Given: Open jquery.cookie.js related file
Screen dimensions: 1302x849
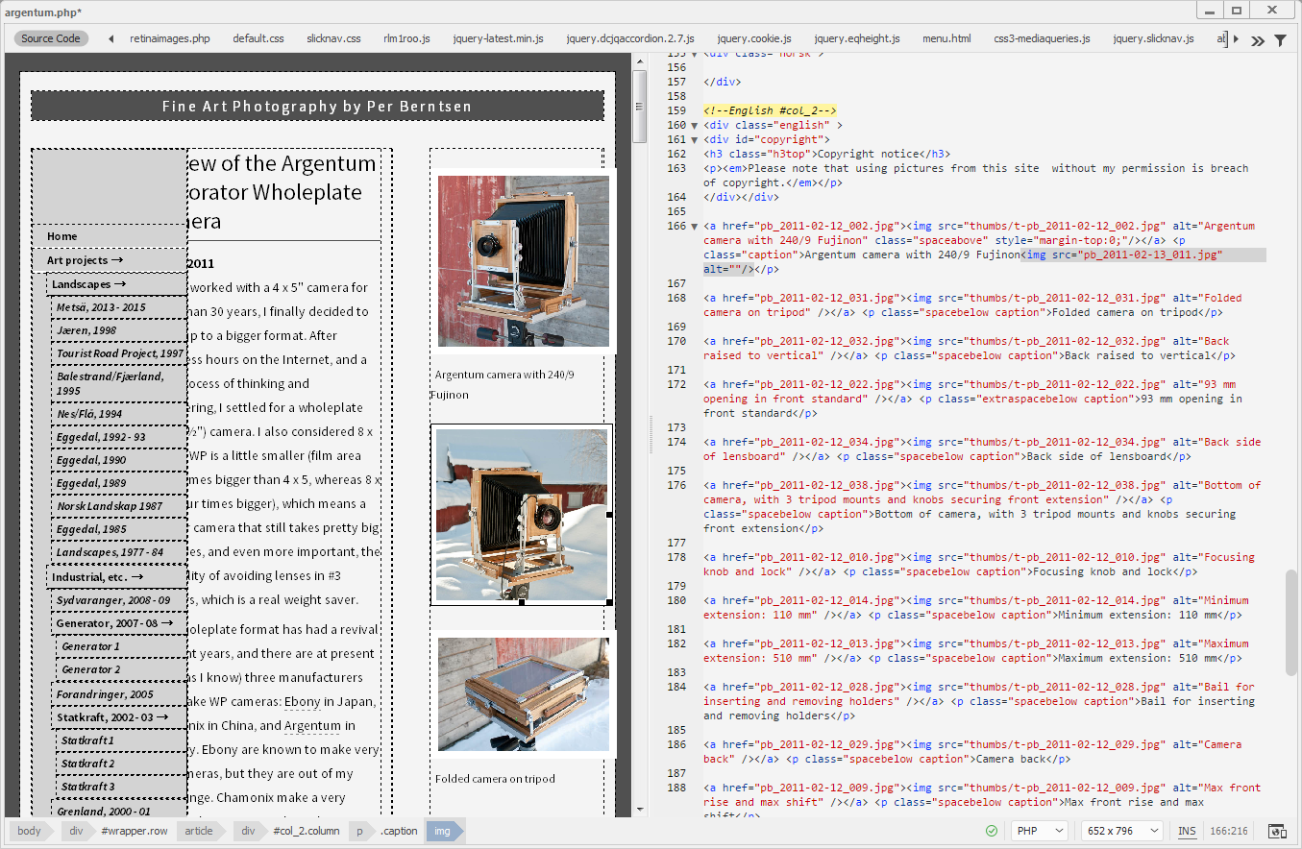Looking at the screenshot, I should tap(754, 38).
